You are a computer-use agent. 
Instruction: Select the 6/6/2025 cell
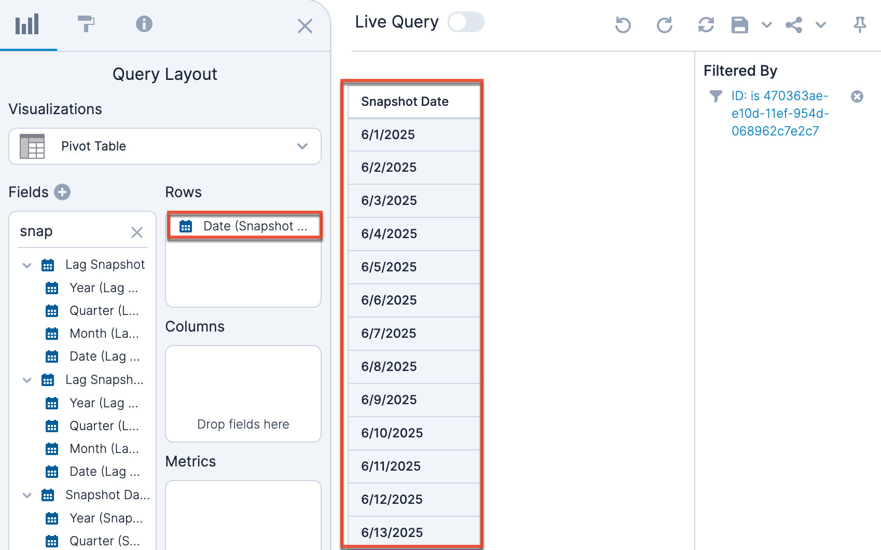pos(414,300)
